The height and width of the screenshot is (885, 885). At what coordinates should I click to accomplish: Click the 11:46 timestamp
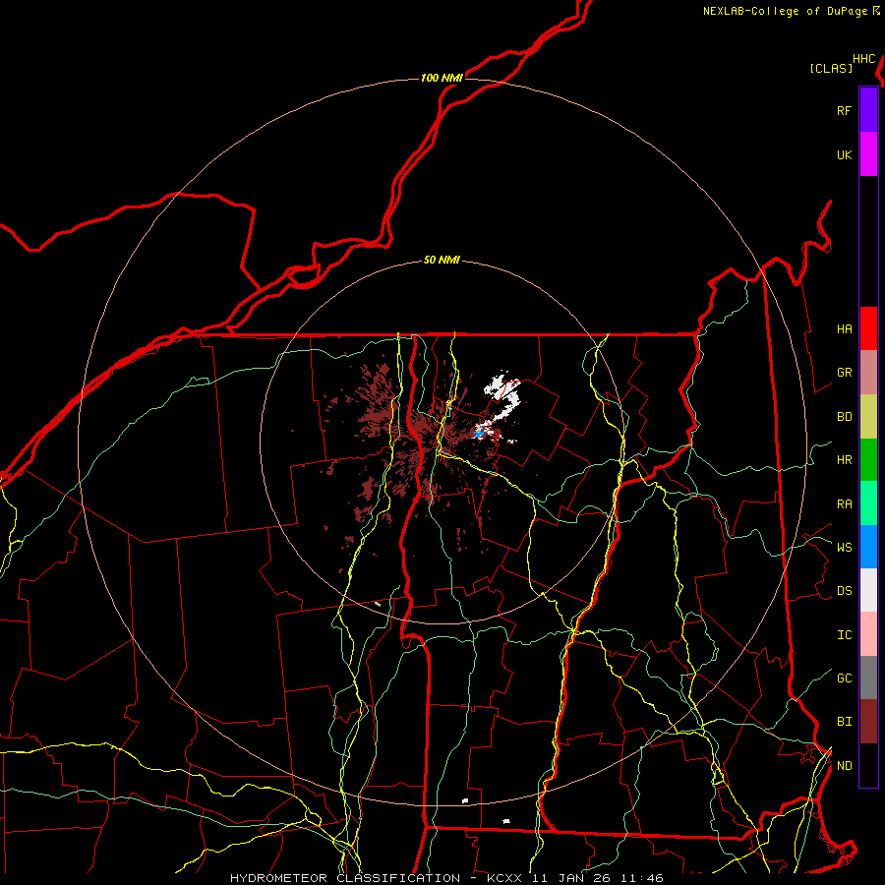tap(642, 878)
